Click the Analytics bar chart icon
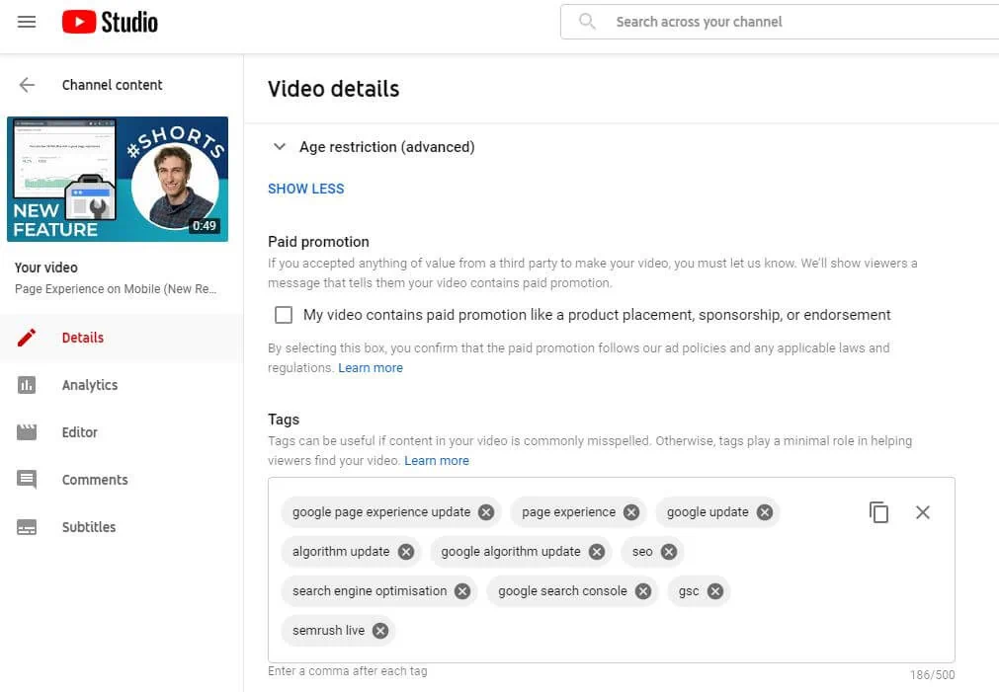Viewport: 999px width, 692px height. coord(26,385)
